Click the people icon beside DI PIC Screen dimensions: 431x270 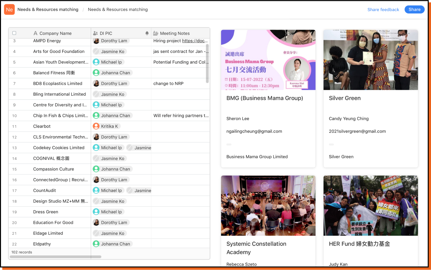(x=96, y=33)
